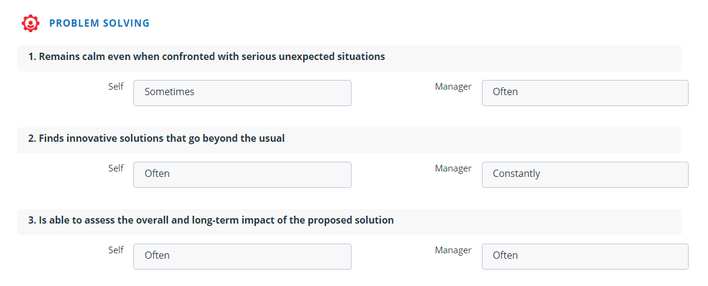This screenshot has width=708, height=286.
Task: Click the PROBLEM SOLVING section heading
Action: coord(99,24)
